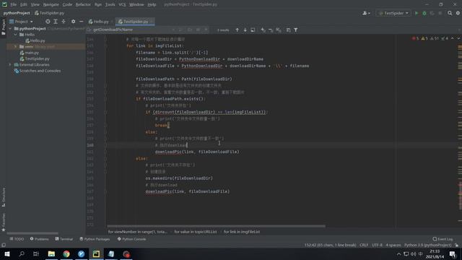Open the user account icon menu
462x260 pixels.
[x=366, y=13]
